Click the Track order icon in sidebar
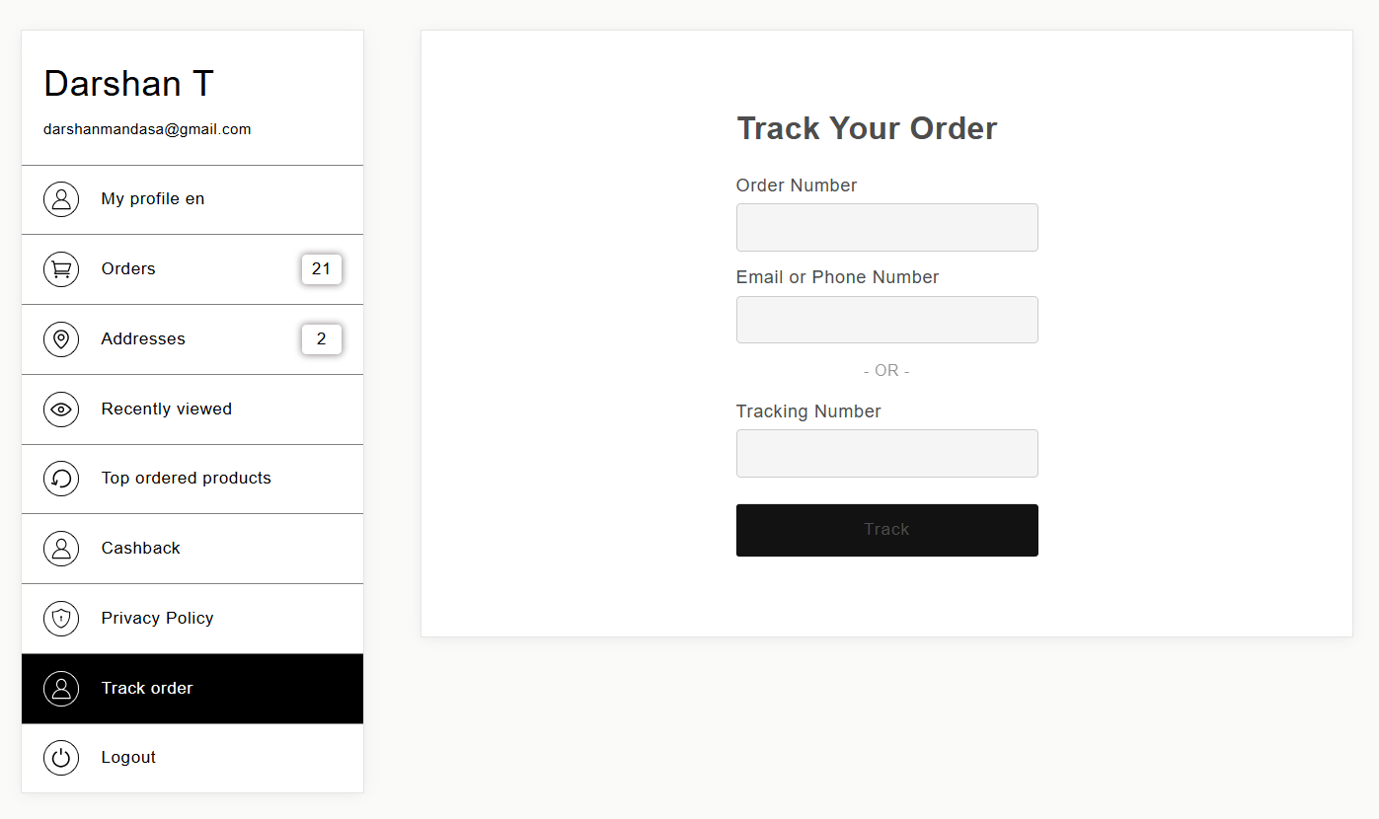 coord(61,689)
